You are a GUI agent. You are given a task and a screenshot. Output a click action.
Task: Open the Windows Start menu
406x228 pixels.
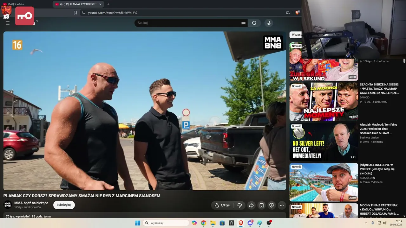tap(137, 223)
